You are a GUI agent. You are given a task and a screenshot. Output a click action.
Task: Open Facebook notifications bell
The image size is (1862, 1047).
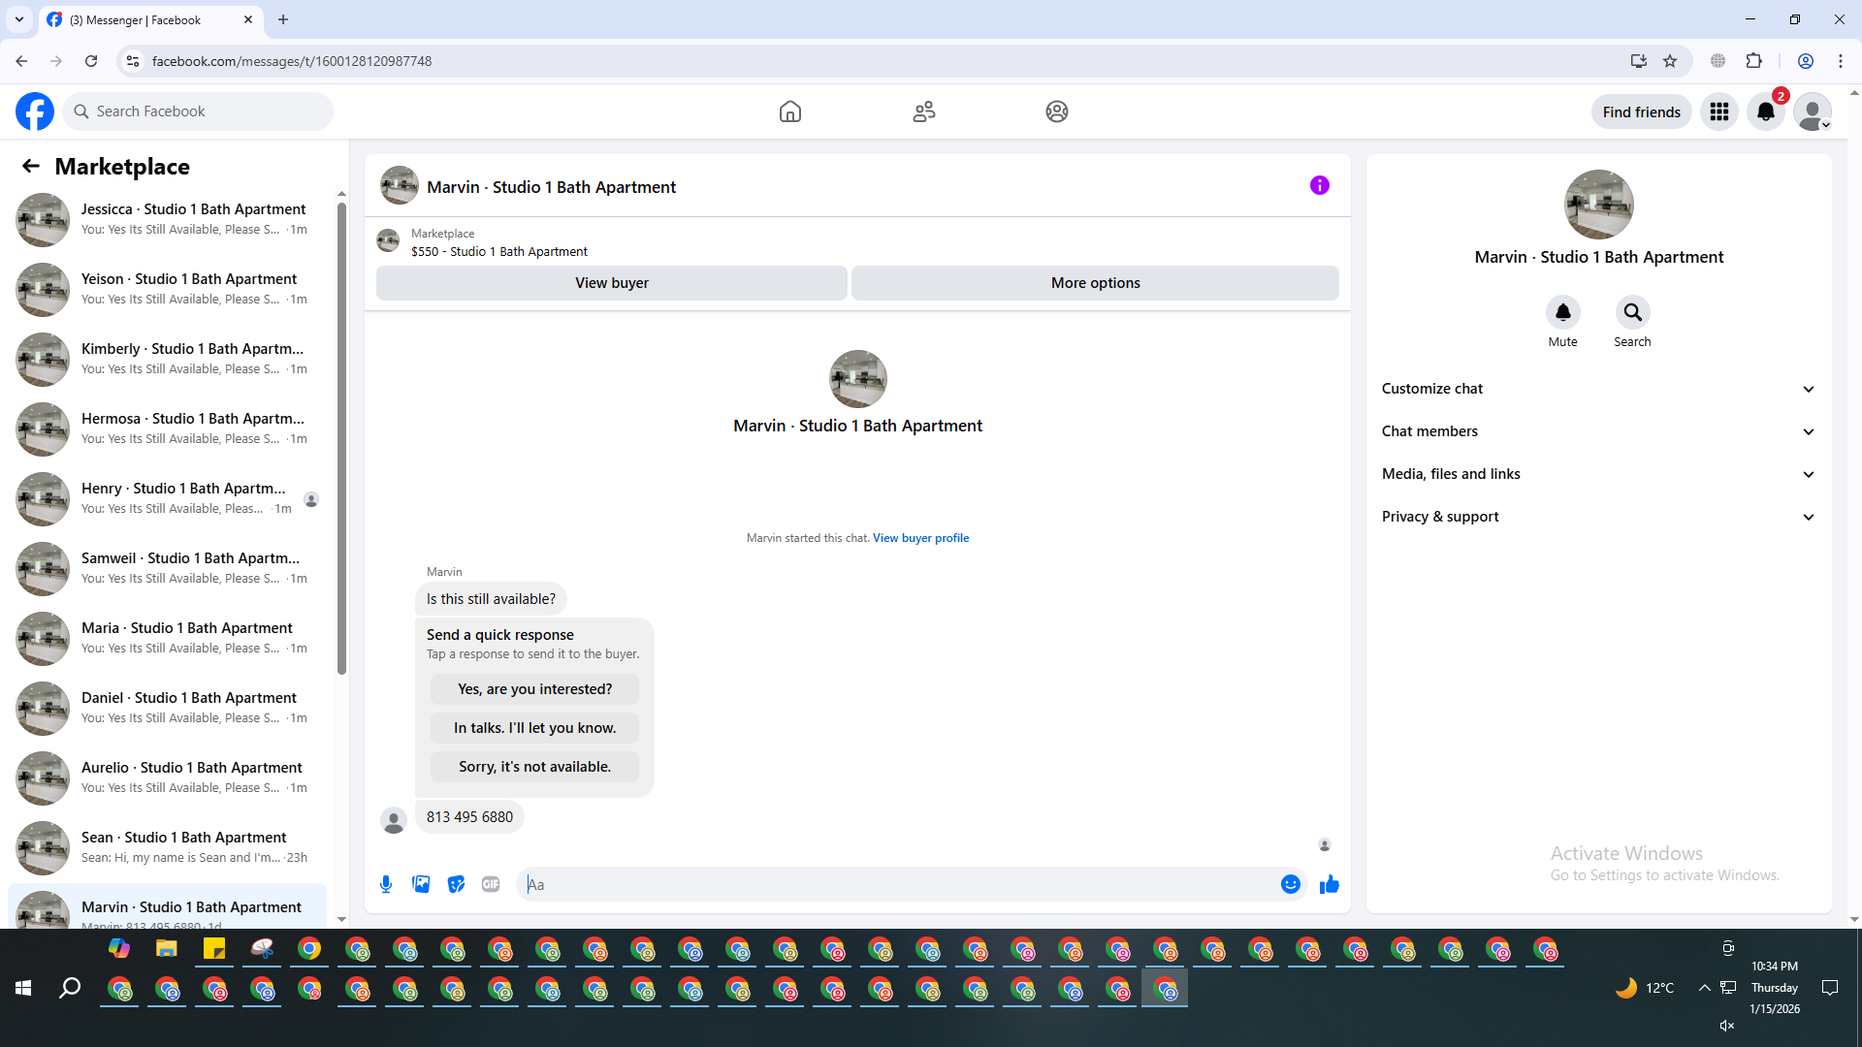[1765, 111]
